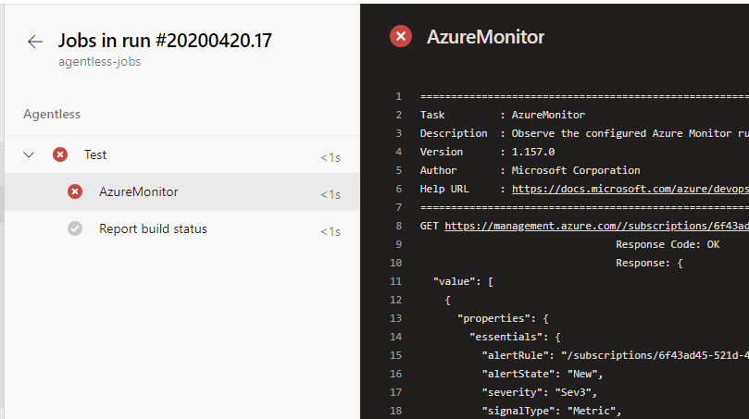This screenshot has width=749, height=419.
Task: Click the "signalType": "Metric" log line
Action: tap(551, 411)
